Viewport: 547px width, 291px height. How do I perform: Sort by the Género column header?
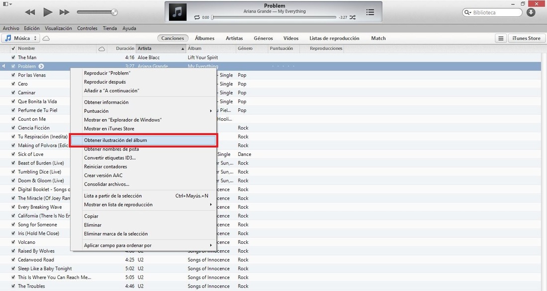click(x=245, y=49)
